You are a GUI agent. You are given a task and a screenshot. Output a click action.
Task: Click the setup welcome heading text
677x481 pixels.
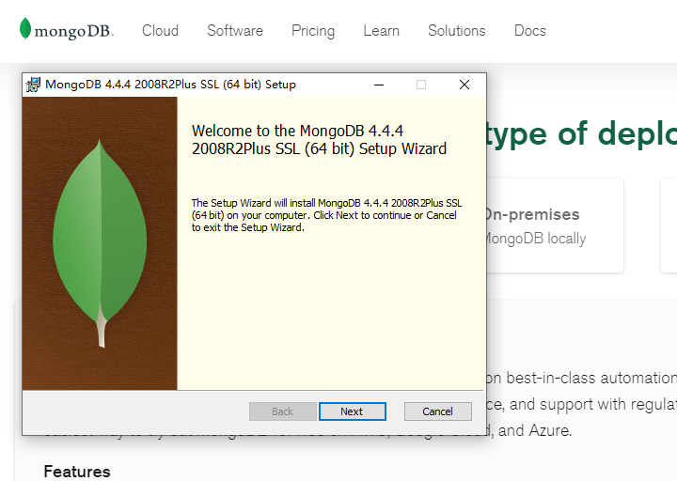pyautogui.click(x=319, y=140)
